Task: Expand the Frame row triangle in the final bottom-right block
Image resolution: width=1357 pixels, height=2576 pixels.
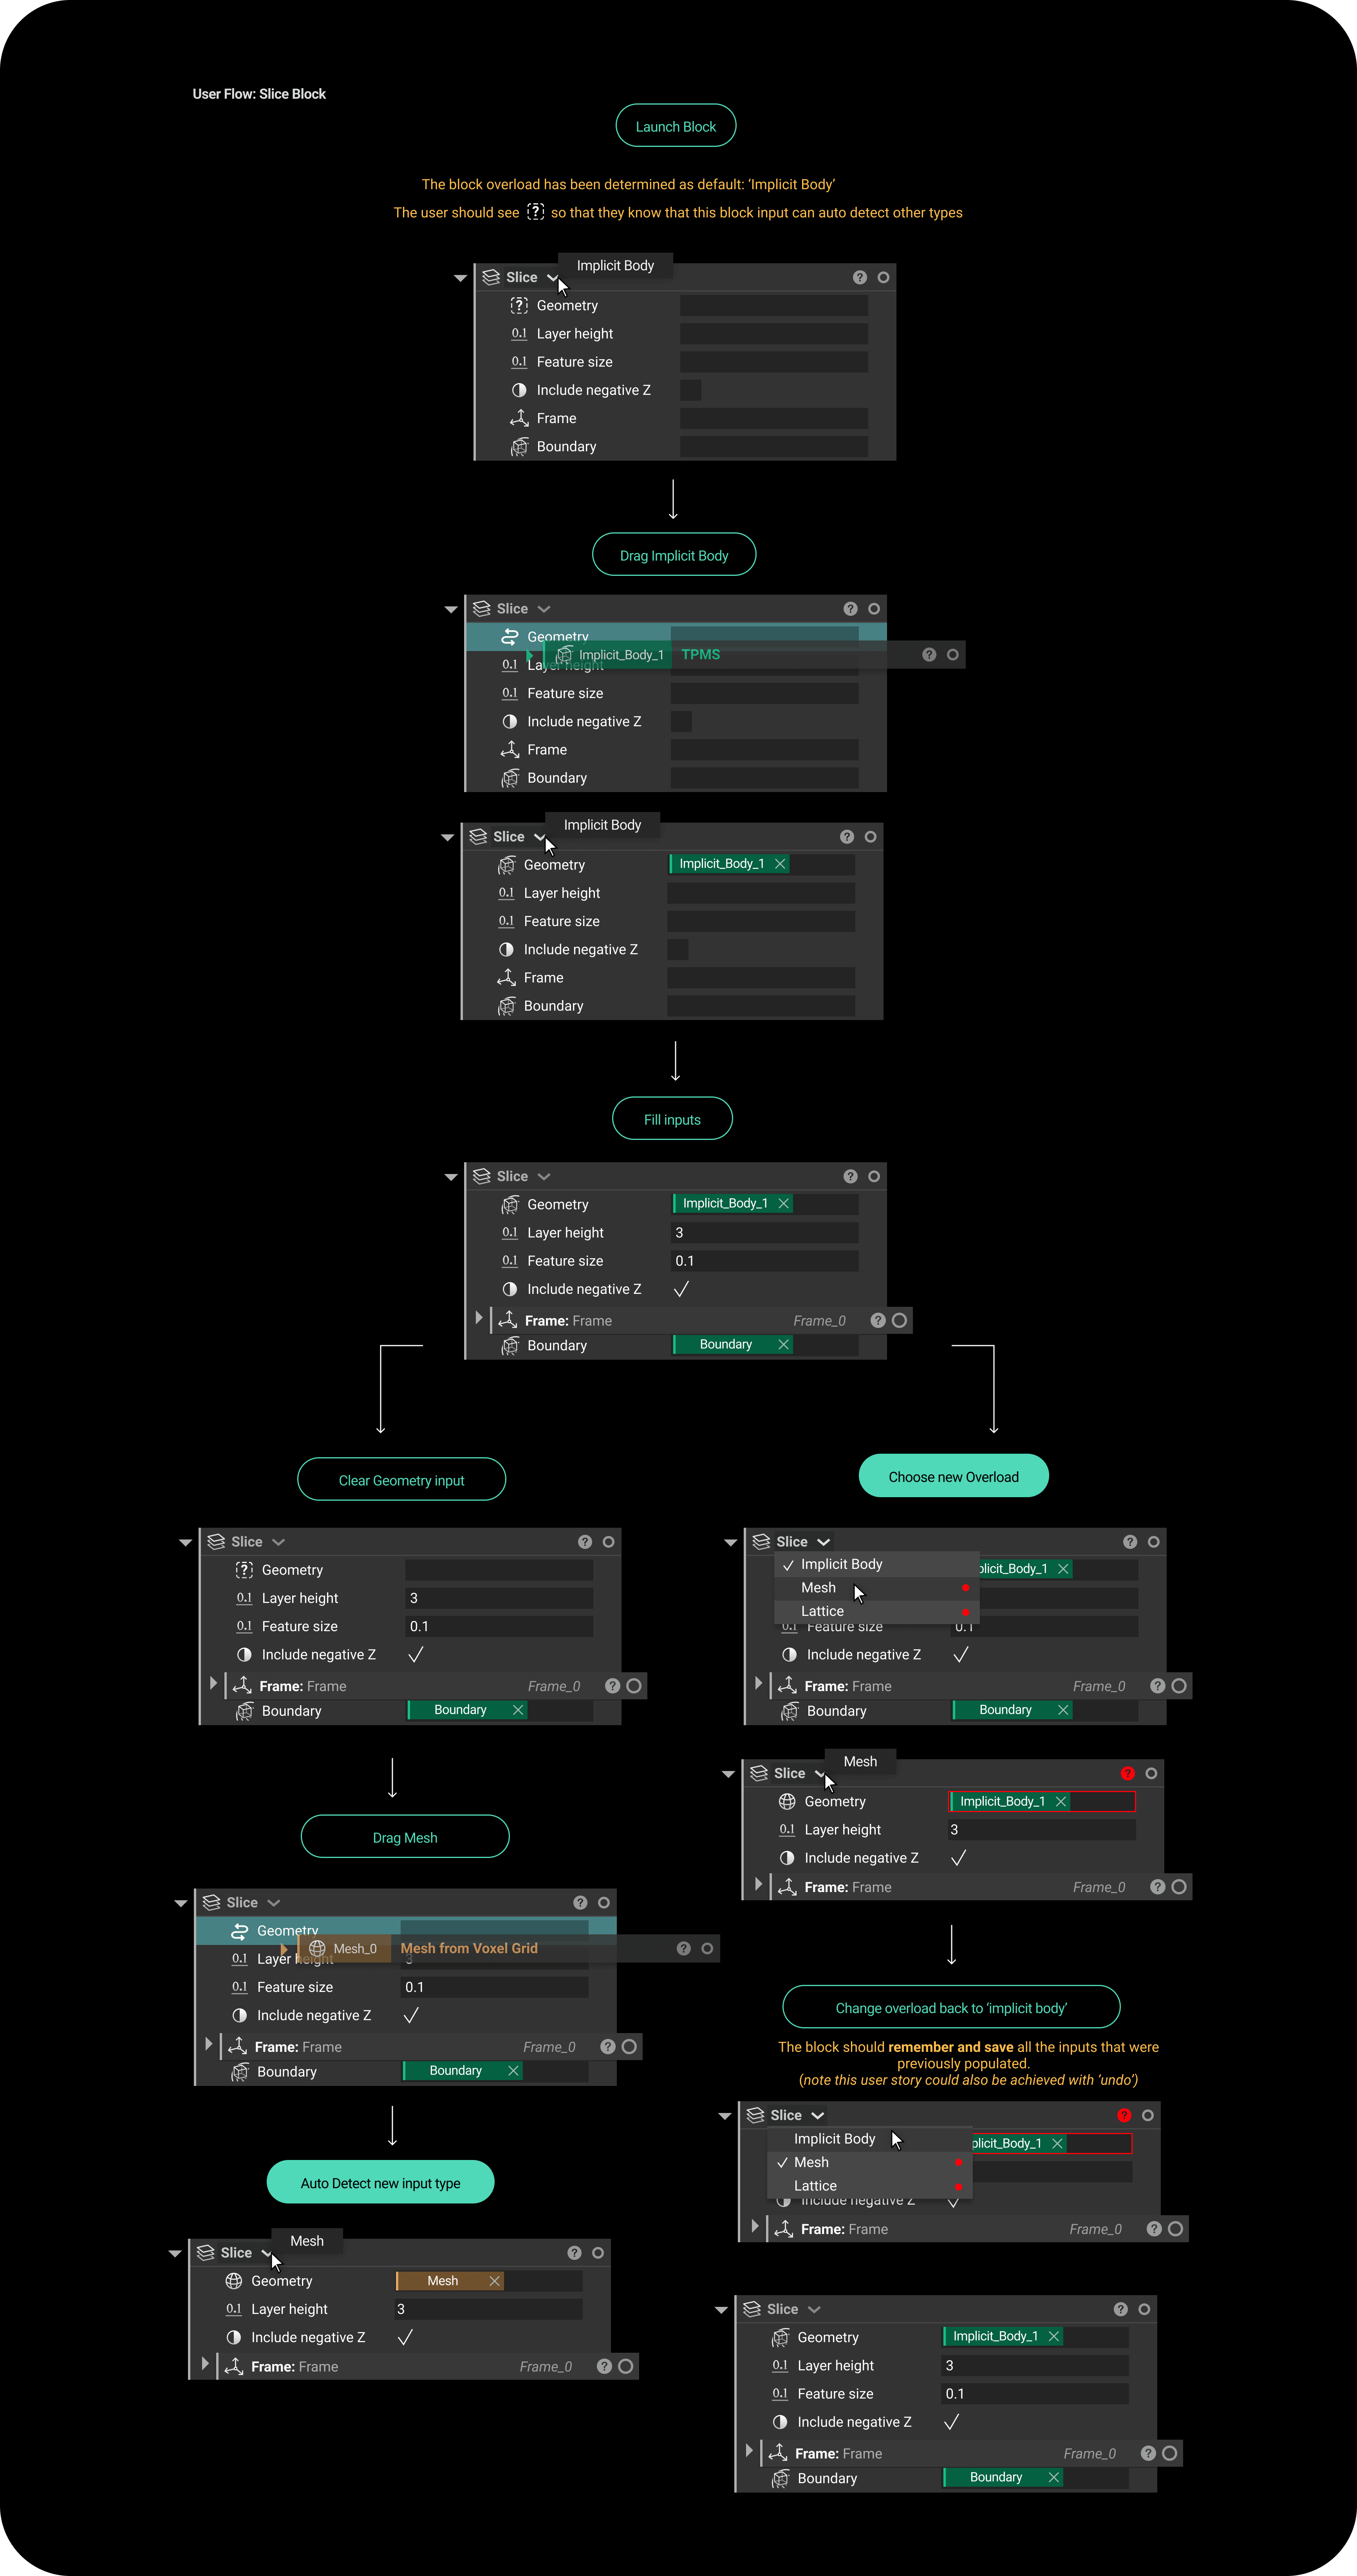Action: point(749,2451)
